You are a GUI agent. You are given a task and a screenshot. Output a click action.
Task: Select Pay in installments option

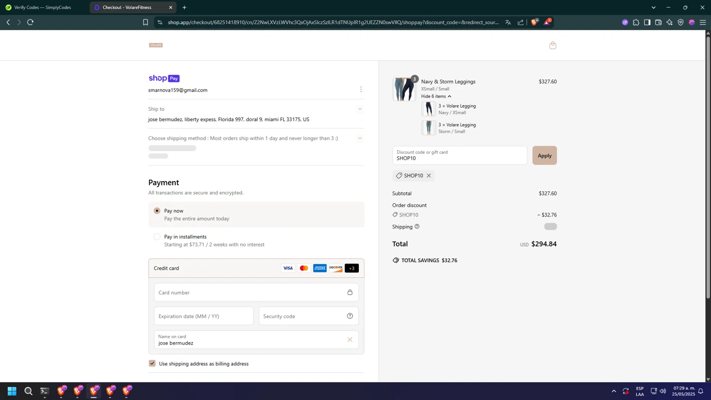[x=157, y=236]
